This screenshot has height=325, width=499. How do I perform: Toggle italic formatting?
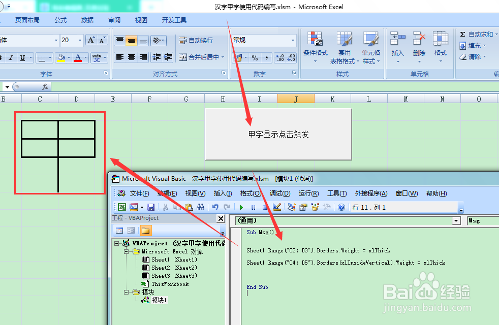pos(11,58)
